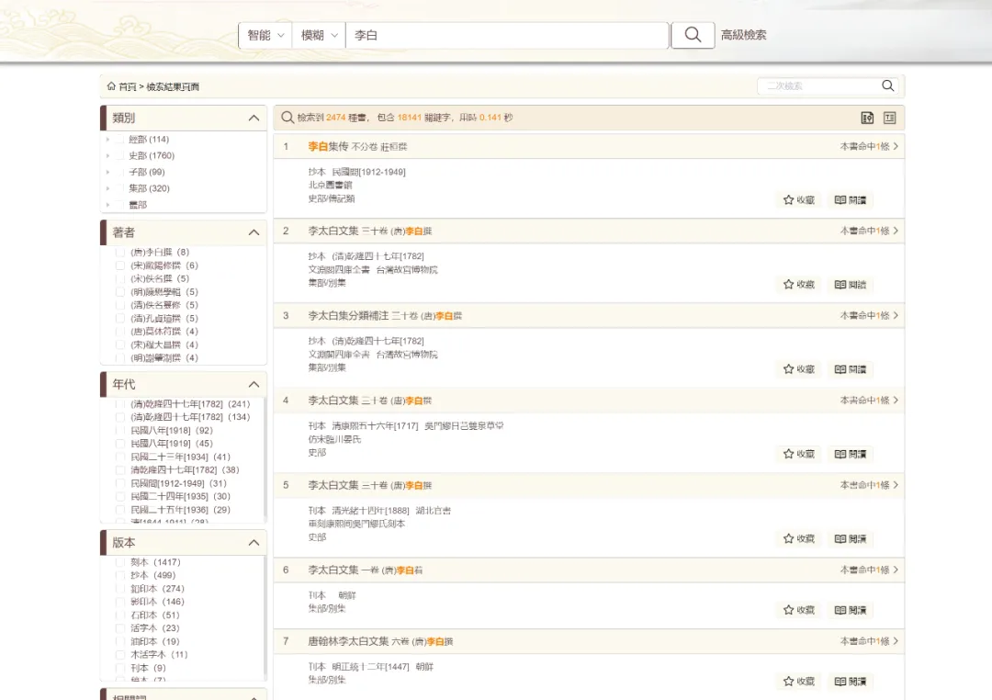
Task: Open the 模糊 match type dropdown
Action: click(x=319, y=35)
